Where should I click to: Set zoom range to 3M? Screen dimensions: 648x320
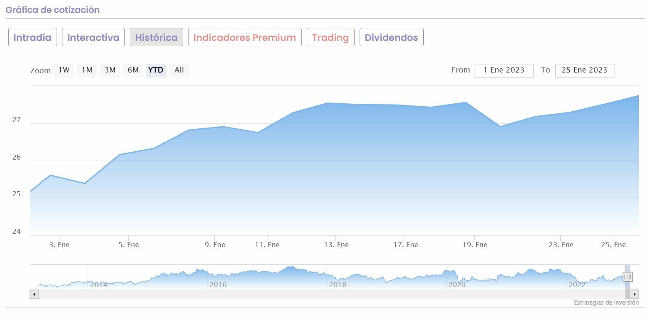(110, 70)
